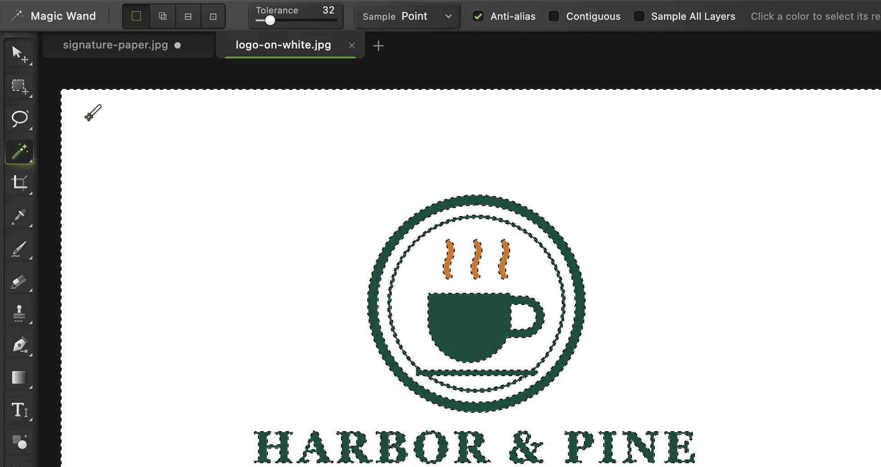The width and height of the screenshot is (881, 467).
Task: Select the Clone Stamp tool
Action: [x=19, y=313]
